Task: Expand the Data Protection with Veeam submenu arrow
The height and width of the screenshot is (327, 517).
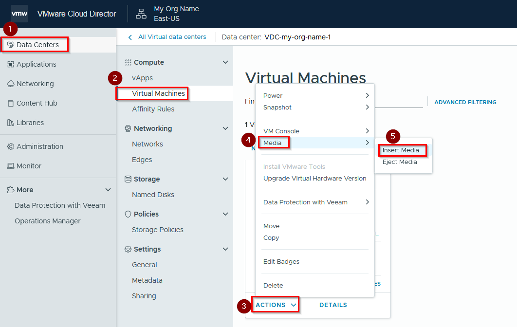Action: (368, 202)
